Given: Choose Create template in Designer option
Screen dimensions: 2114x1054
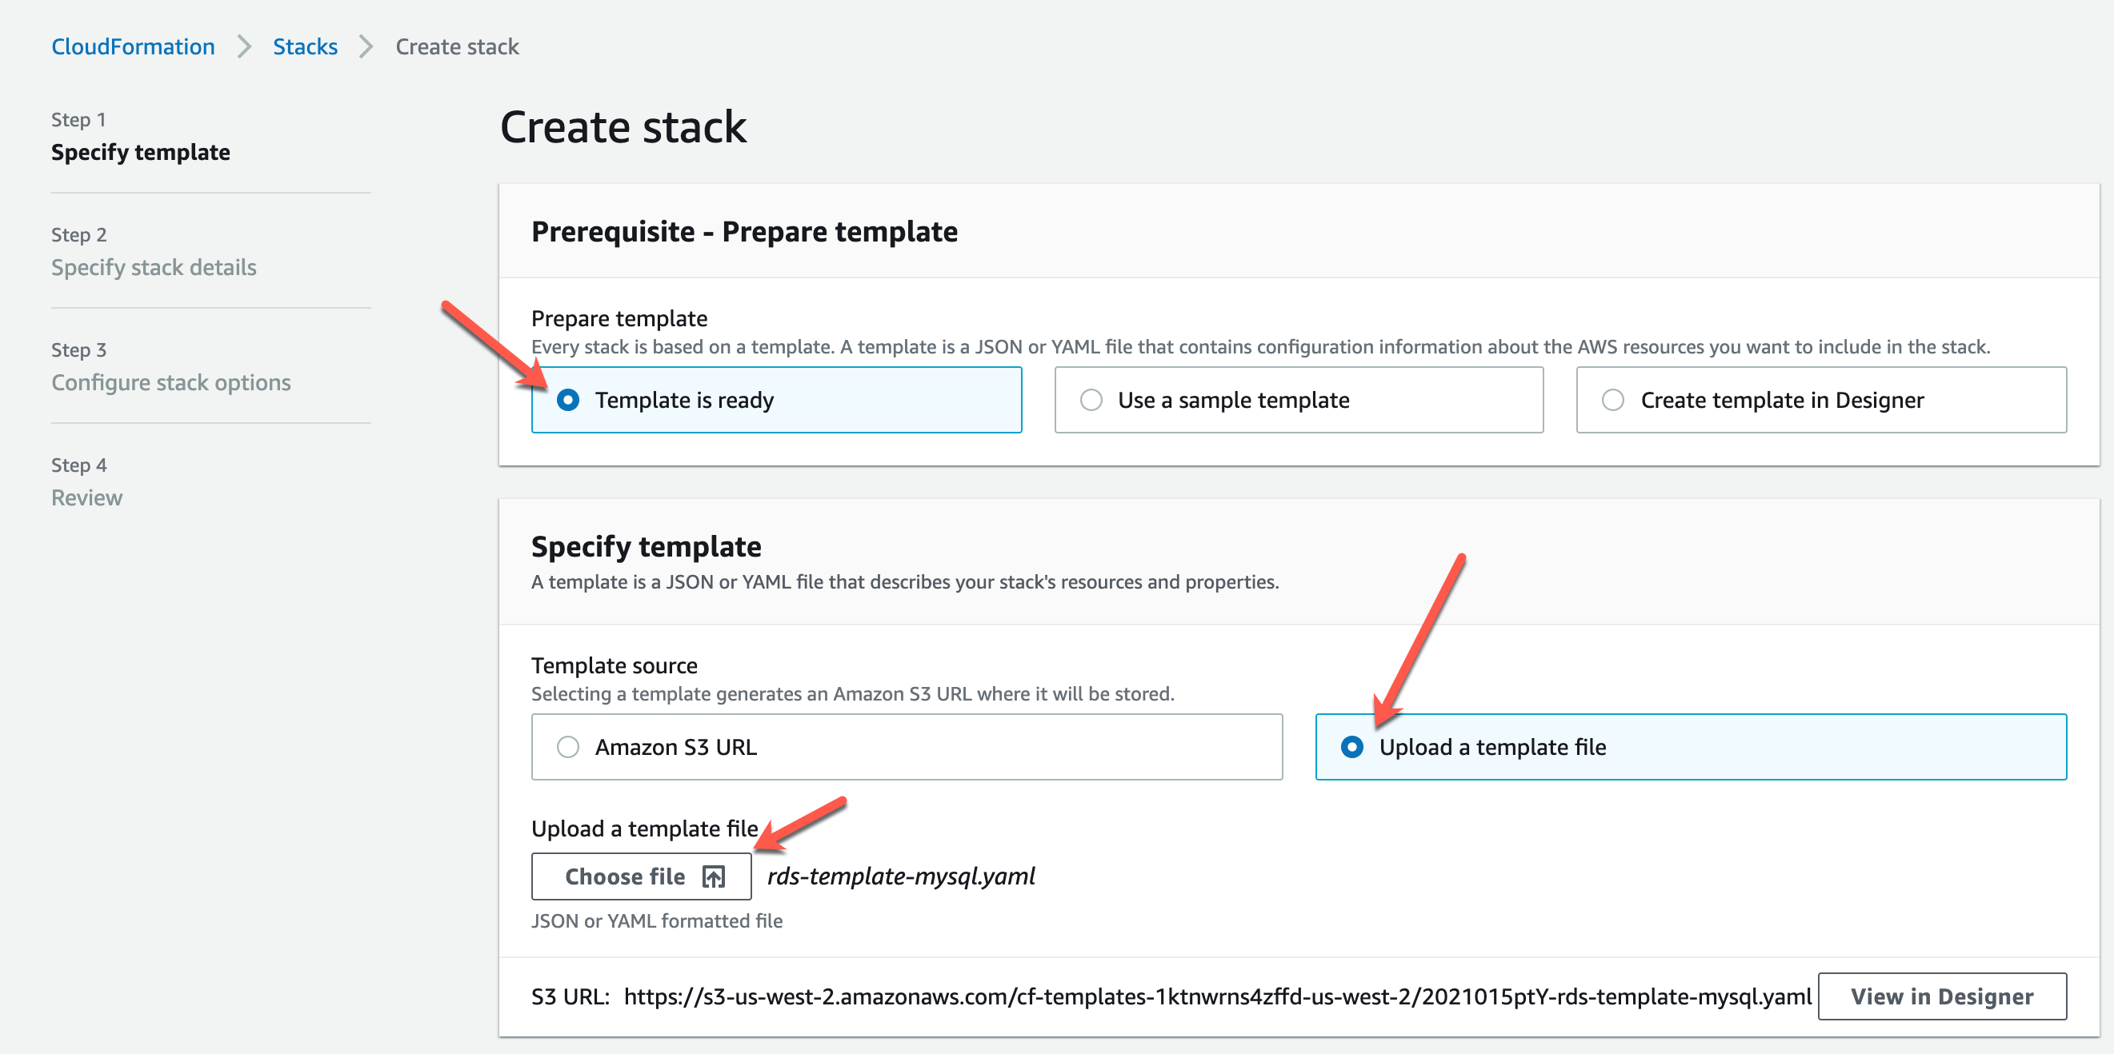Looking at the screenshot, I should (1613, 400).
